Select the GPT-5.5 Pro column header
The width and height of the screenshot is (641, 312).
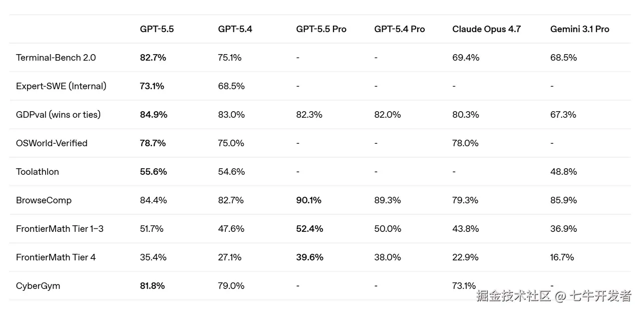(x=321, y=29)
